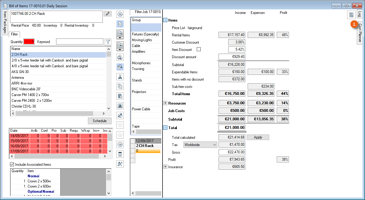365x200 pixels.
Task: Click the Schedule button
Action: click(x=99, y=121)
